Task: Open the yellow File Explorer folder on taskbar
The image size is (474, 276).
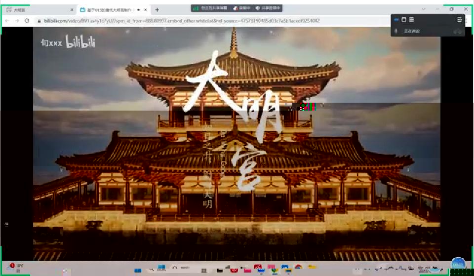Action: [x=312, y=267]
